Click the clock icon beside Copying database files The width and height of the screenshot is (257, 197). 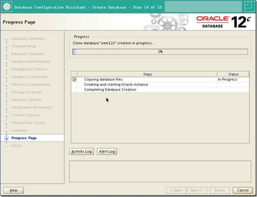pos(74,79)
